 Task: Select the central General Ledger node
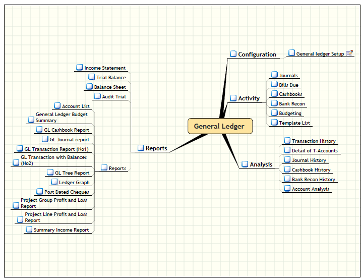[x=219, y=126]
